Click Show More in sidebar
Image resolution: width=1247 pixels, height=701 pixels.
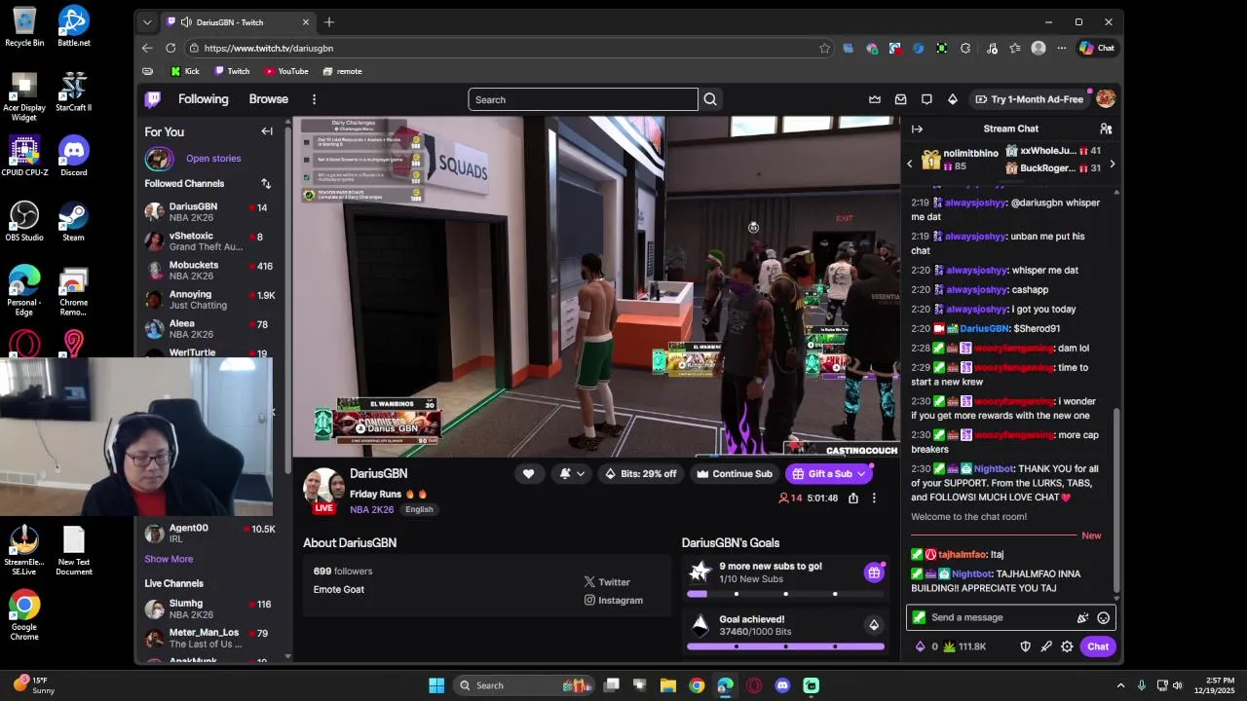[x=169, y=559]
